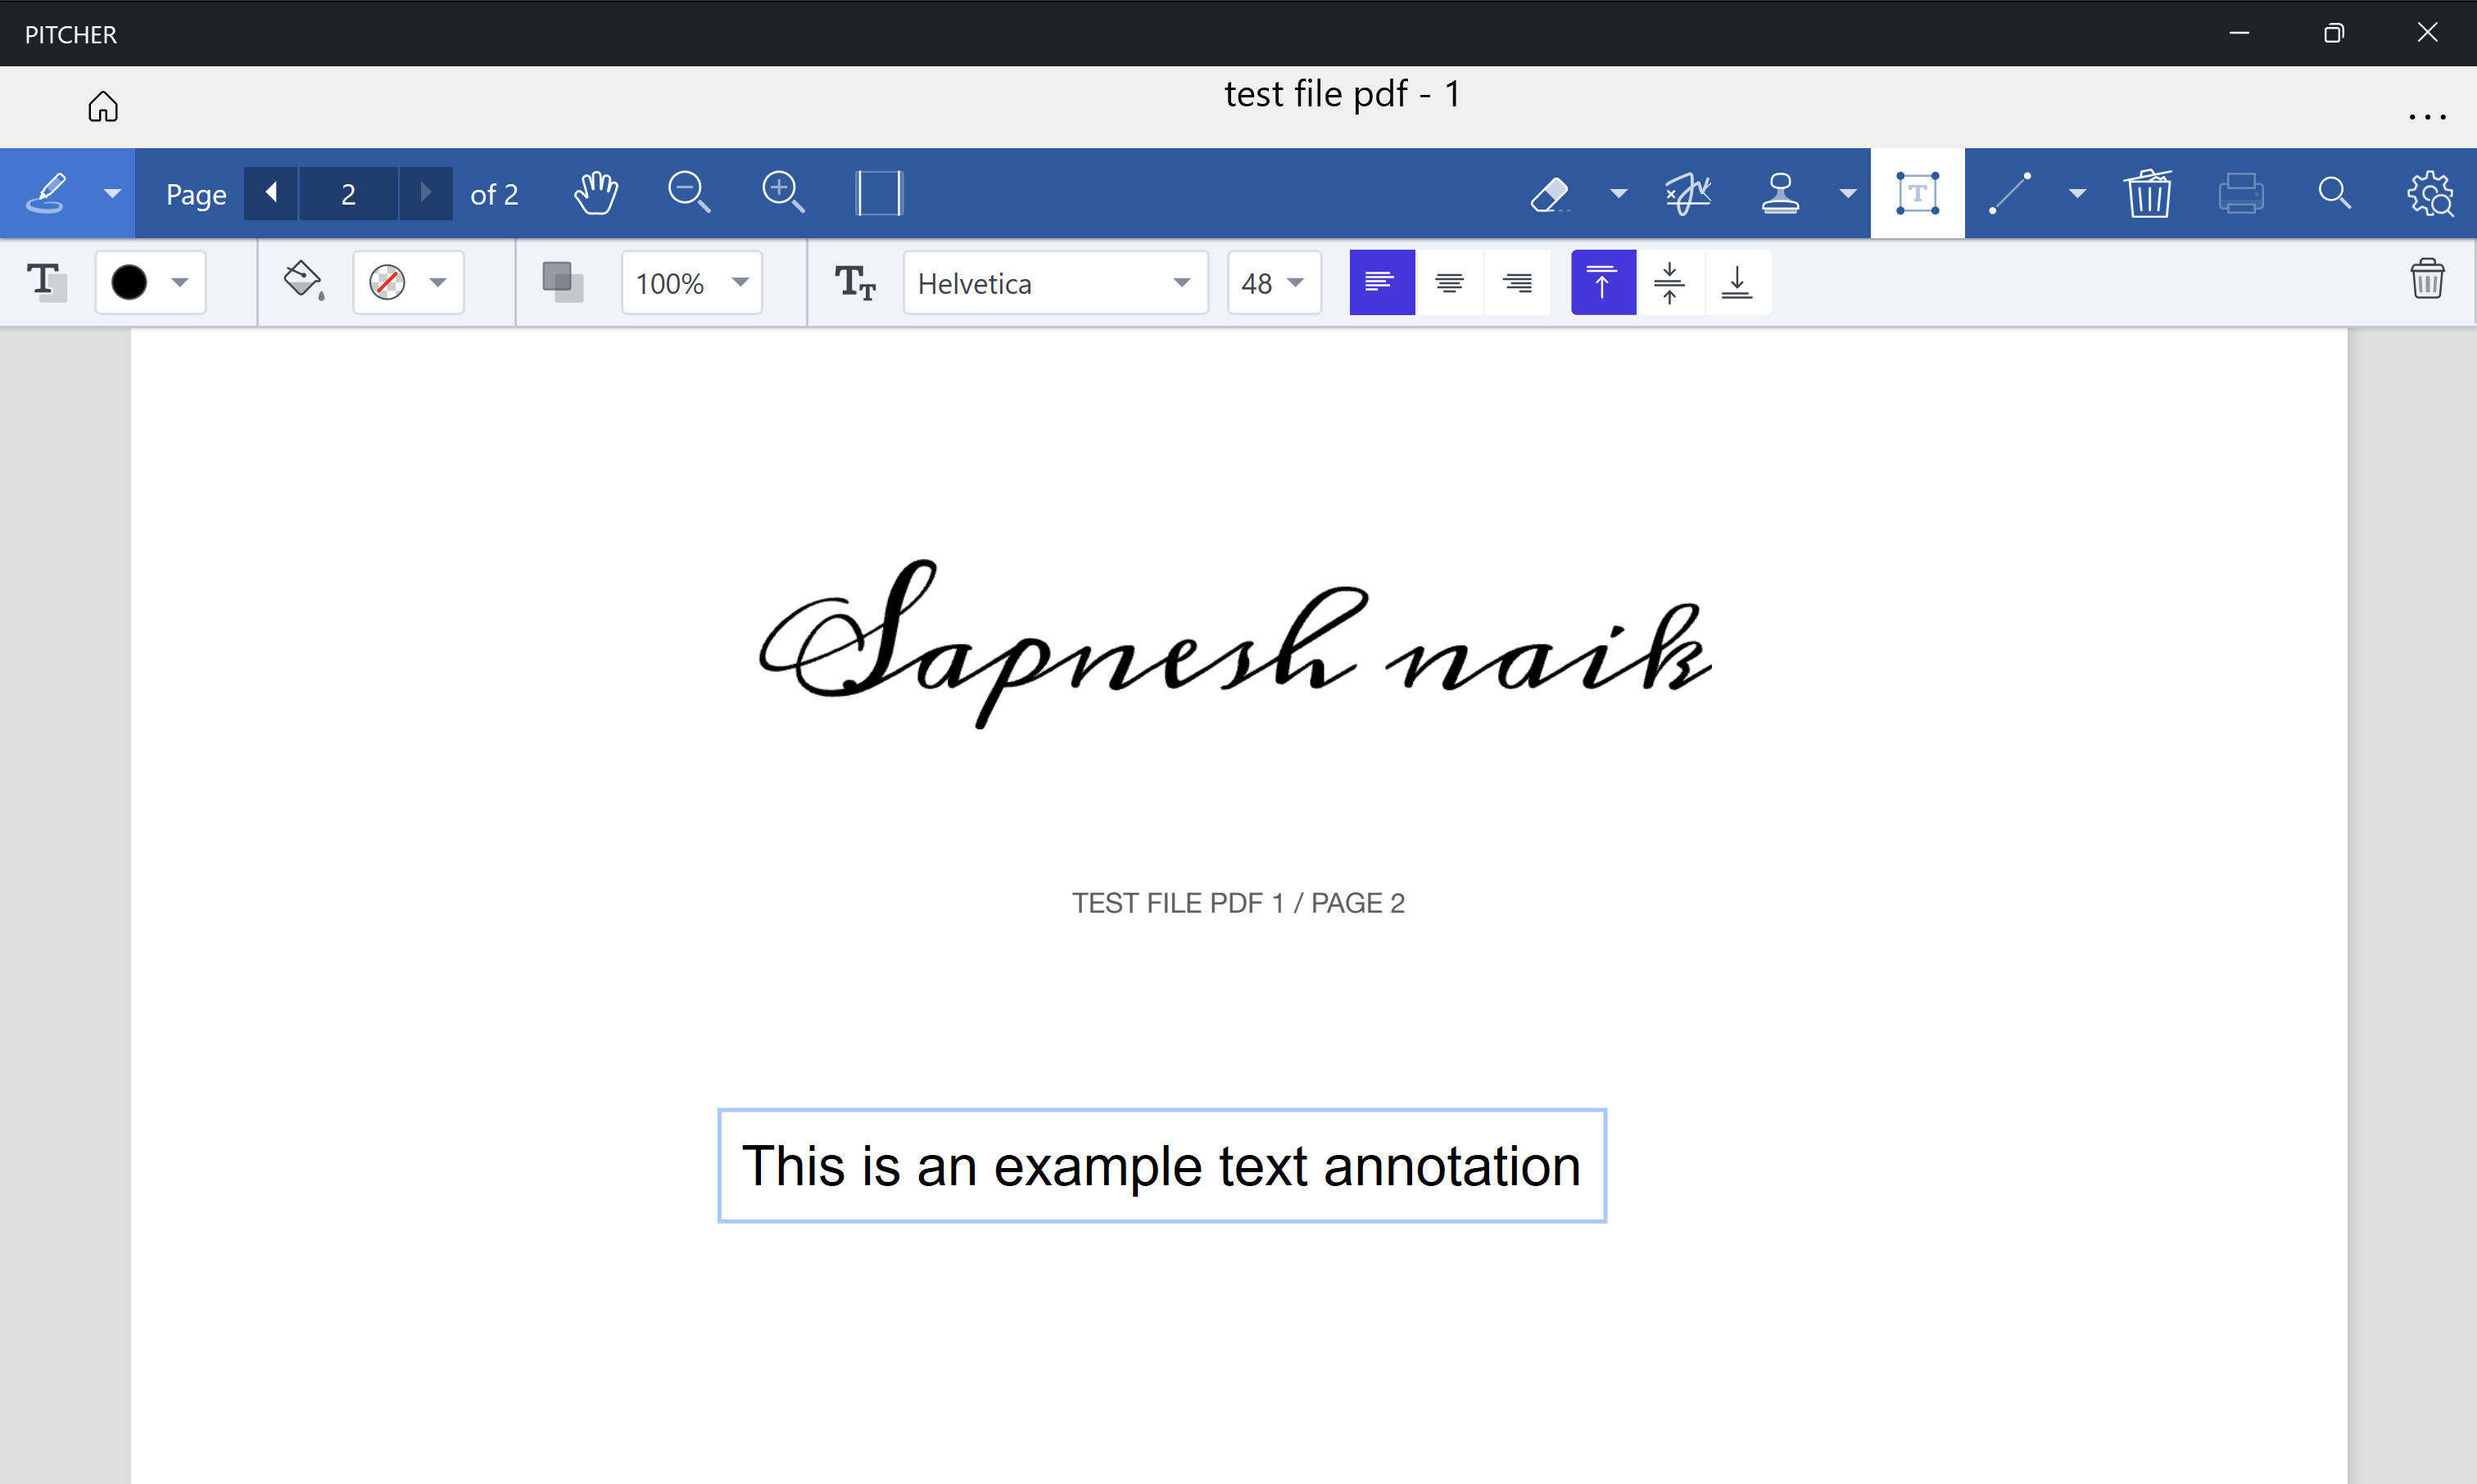Image resolution: width=2477 pixels, height=1484 pixels.
Task: Select the Pan hand tool
Action: [x=595, y=193]
